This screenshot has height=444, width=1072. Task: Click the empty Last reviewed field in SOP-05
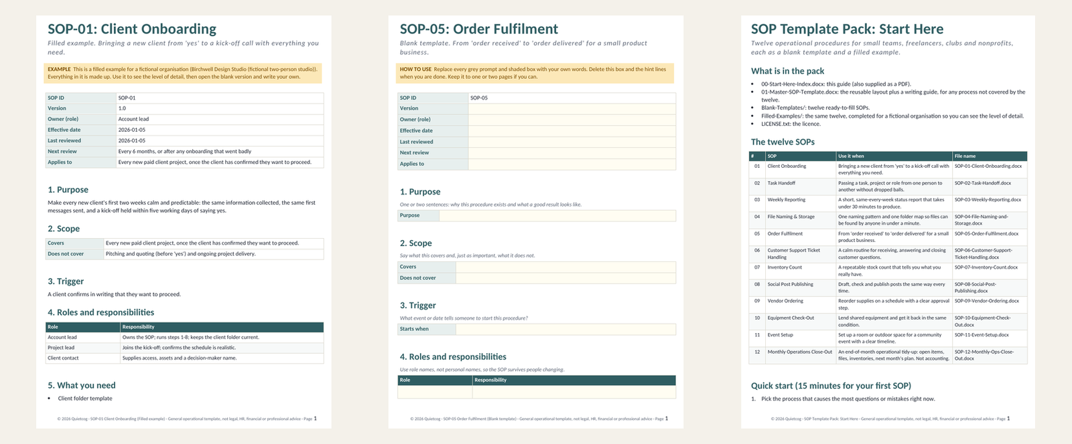(572, 142)
